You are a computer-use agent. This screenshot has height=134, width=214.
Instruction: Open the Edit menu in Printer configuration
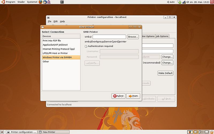tap(55, 21)
